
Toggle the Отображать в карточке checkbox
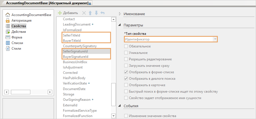[x=126, y=85]
